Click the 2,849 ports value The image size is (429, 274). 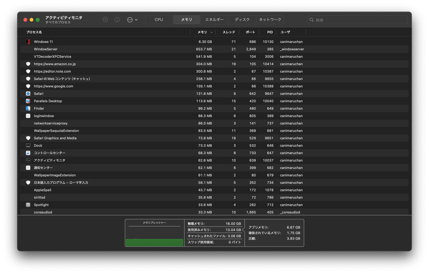tap(251, 49)
